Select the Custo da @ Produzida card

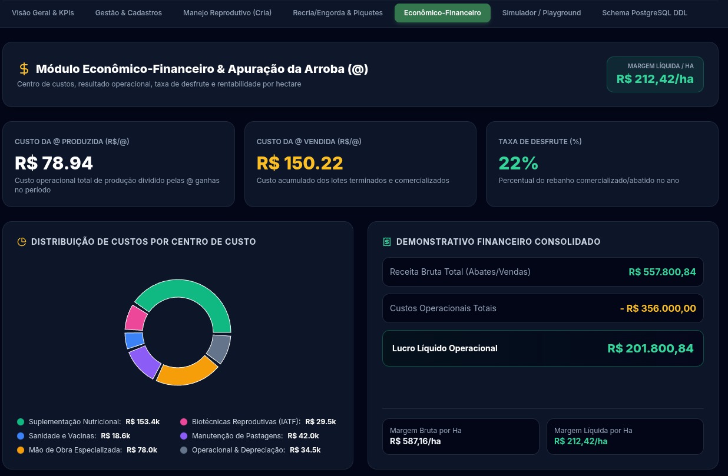(118, 164)
